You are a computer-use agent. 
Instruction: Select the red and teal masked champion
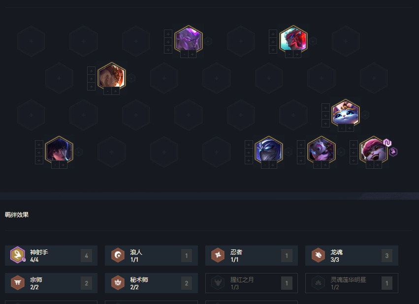pos(293,40)
